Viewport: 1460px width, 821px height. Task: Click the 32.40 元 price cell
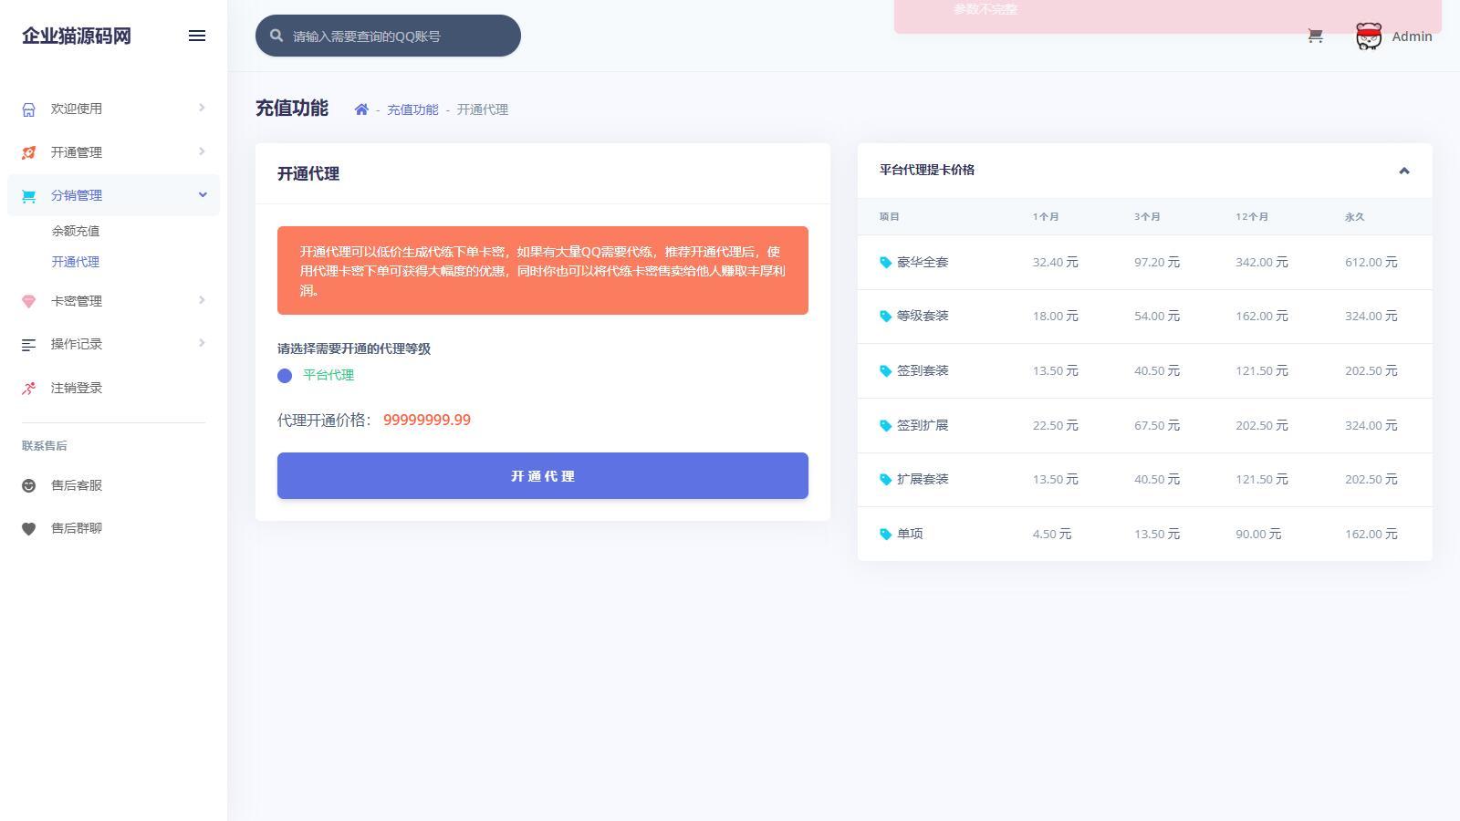tap(1056, 263)
